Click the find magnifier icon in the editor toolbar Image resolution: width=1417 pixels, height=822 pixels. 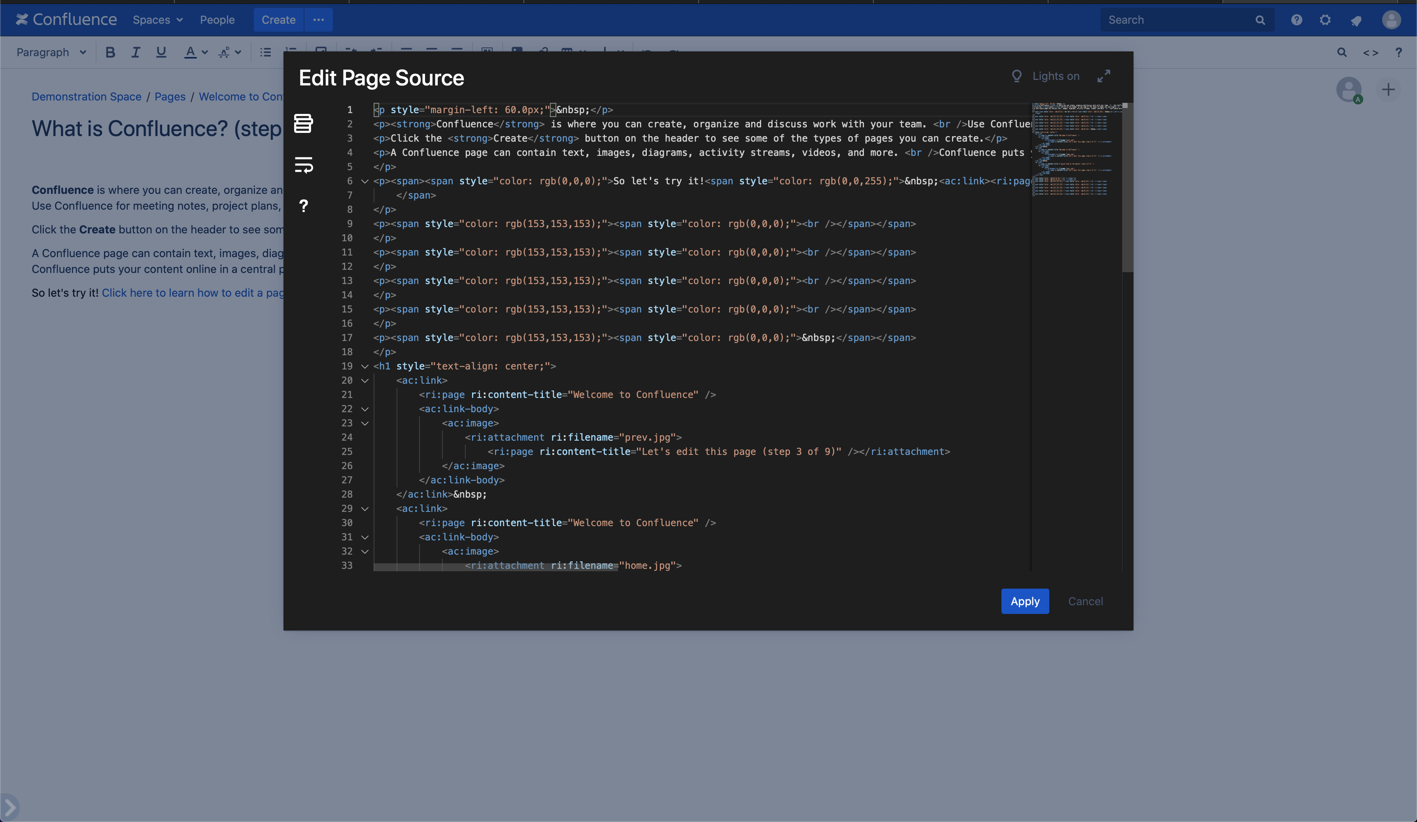coord(1342,52)
